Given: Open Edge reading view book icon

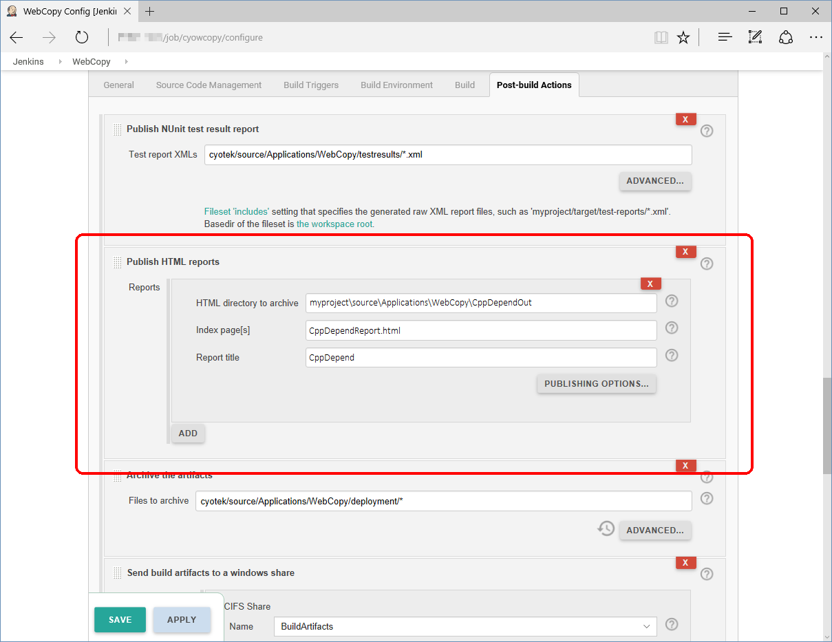Looking at the screenshot, I should (661, 38).
